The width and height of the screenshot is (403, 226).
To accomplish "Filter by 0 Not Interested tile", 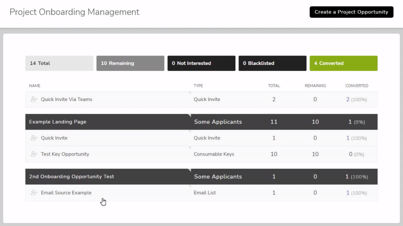I will 201,64.
